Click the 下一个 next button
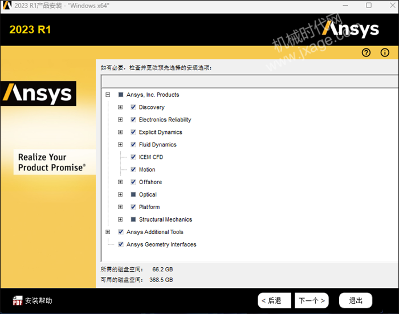Screen dimensions: 399x314 (311, 300)
